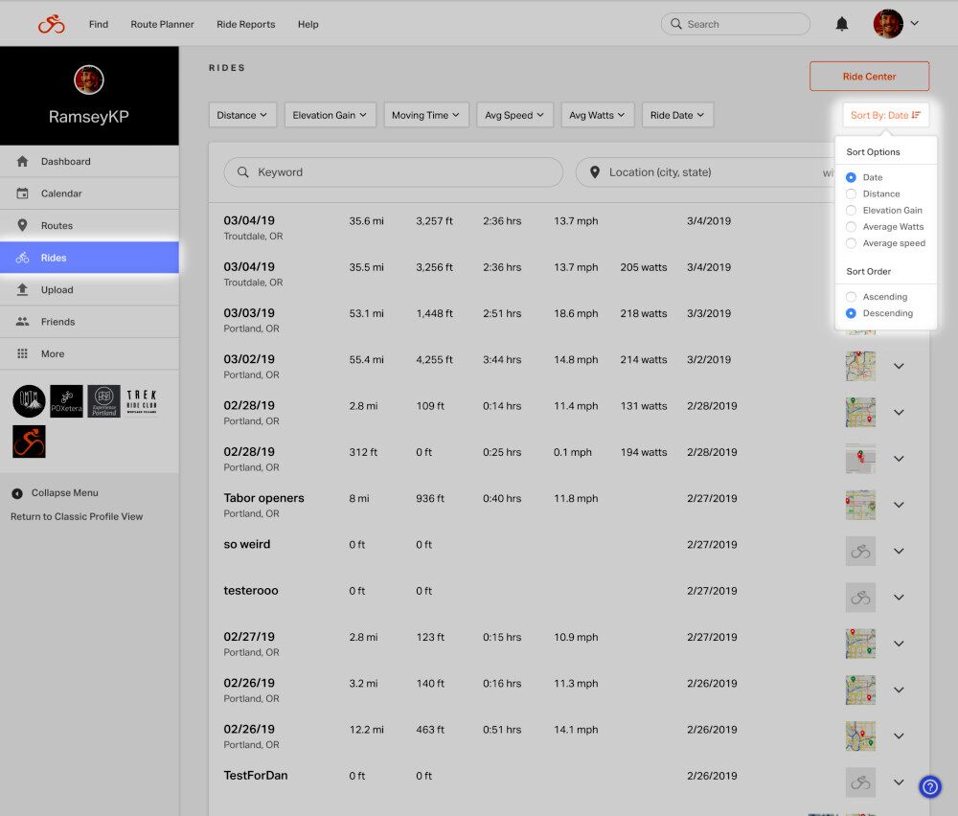Open the Tabor openers ride
Viewport: 958px width, 816px height.
pos(263,498)
